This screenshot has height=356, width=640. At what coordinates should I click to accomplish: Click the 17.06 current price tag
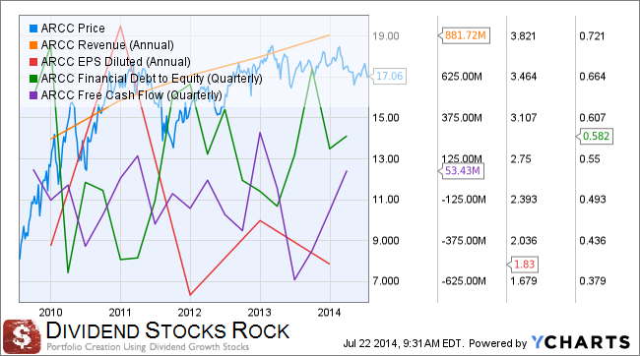click(389, 77)
